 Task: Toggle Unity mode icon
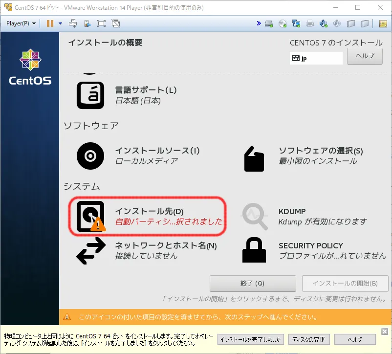coord(116,23)
